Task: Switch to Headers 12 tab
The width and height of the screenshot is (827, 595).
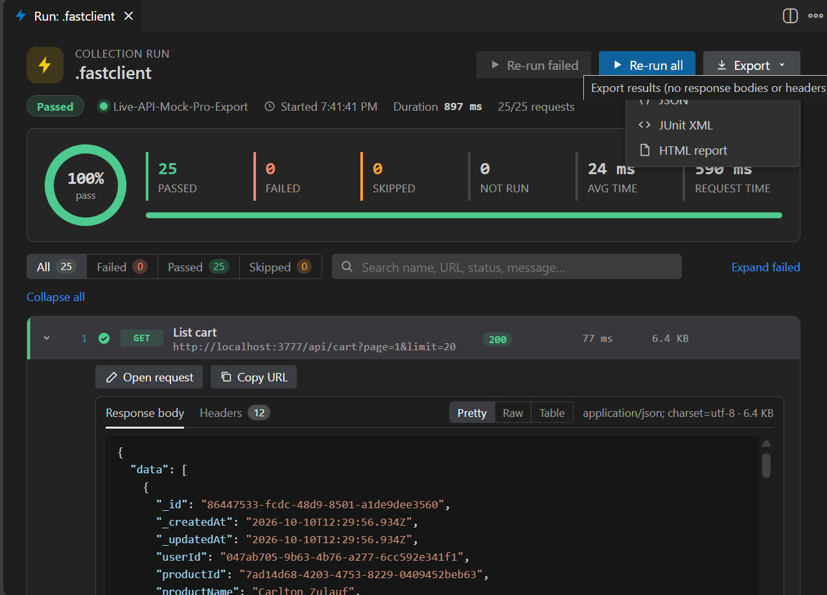Action: tap(235, 413)
